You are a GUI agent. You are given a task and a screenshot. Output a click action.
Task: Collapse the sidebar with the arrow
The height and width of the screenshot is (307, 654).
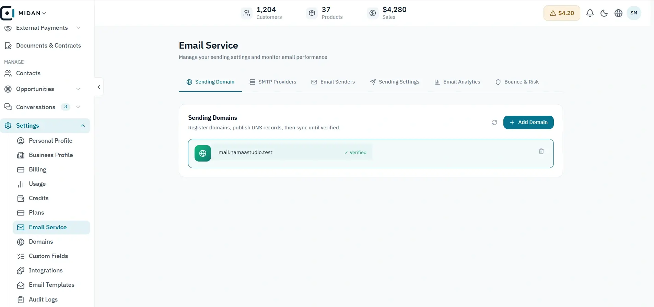coord(99,87)
